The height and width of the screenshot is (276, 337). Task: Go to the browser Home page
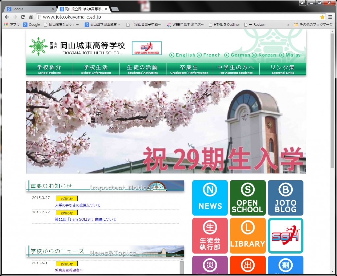click(x=31, y=17)
